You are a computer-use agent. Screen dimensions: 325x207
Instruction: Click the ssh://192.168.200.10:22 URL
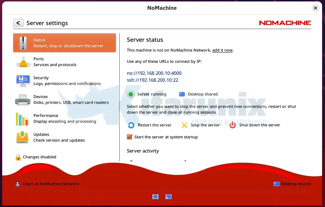tap(152, 80)
